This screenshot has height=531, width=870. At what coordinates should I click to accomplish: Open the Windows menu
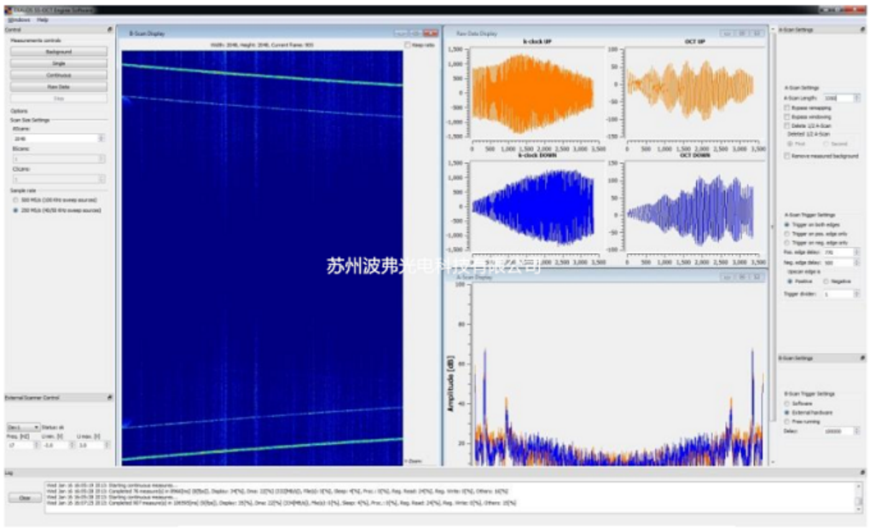point(19,20)
